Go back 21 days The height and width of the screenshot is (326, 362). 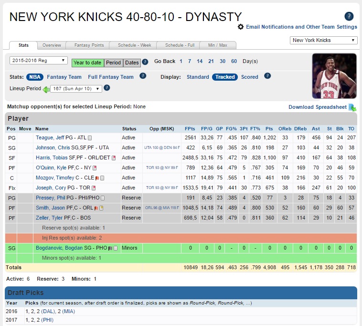pos(211,61)
